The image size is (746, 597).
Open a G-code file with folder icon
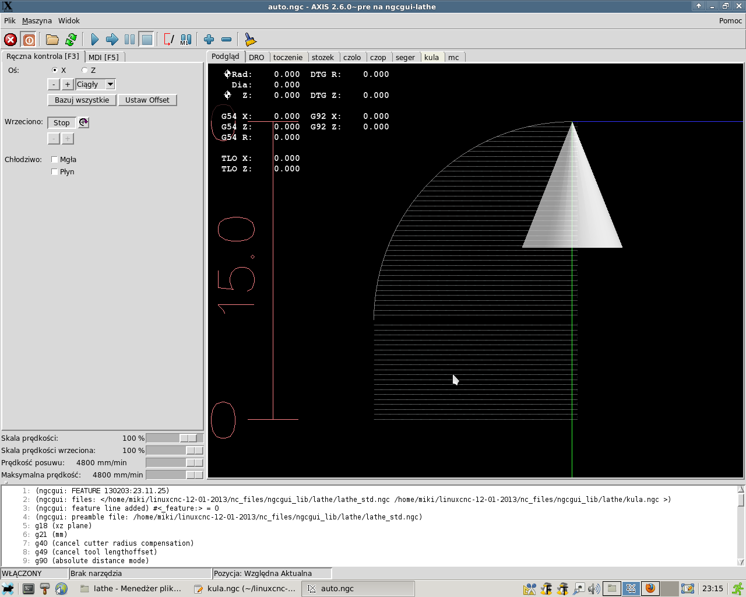[x=52, y=40]
